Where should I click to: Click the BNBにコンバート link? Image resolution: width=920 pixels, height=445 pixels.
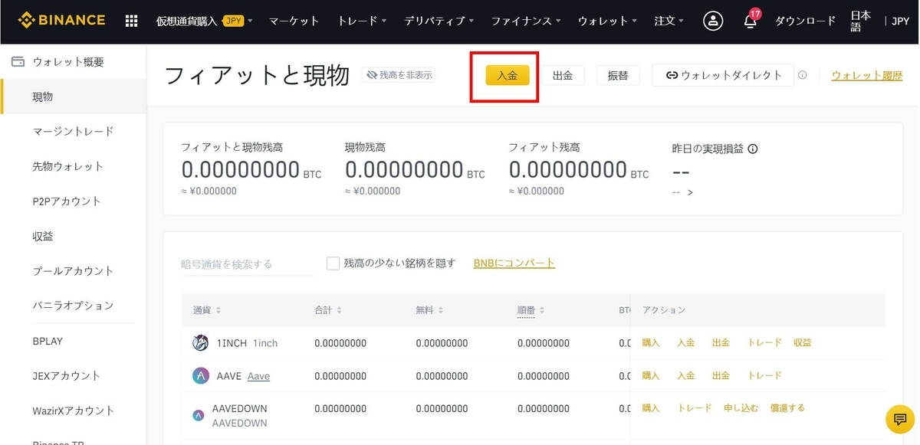coord(514,263)
